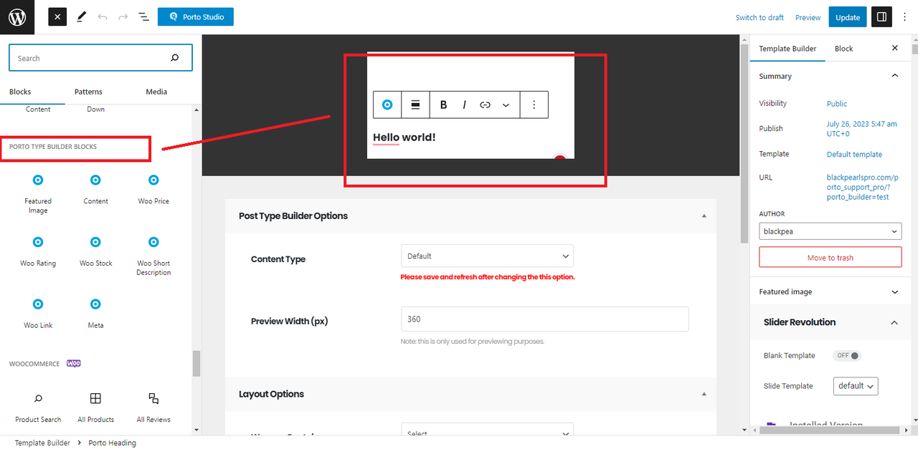Toggle the Settings sidebar icon
This screenshot has height=449, width=918.
point(881,17)
